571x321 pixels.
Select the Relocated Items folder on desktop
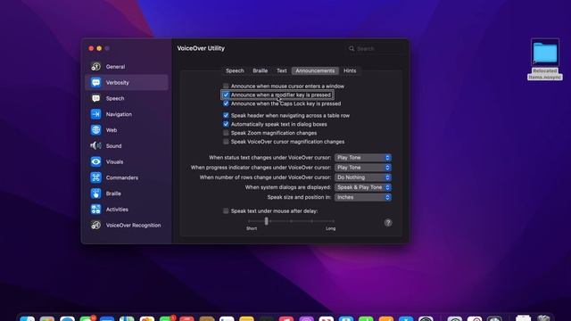(545, 60)
